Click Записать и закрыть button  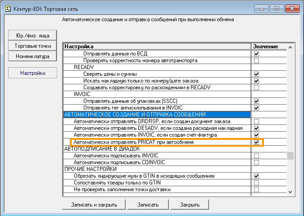94,205
